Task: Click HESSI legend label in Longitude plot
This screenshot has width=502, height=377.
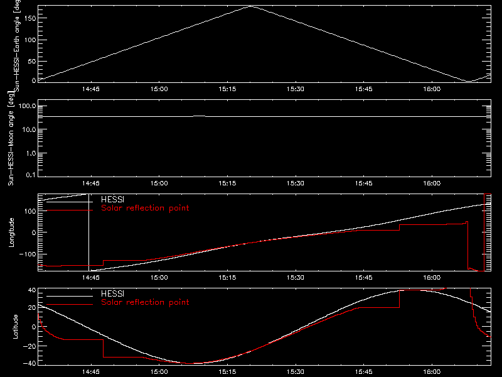Action: [112, 199]
